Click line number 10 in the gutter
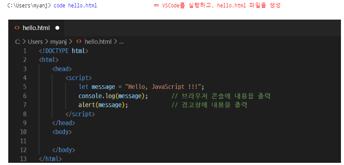 click(x=23, y=132)
